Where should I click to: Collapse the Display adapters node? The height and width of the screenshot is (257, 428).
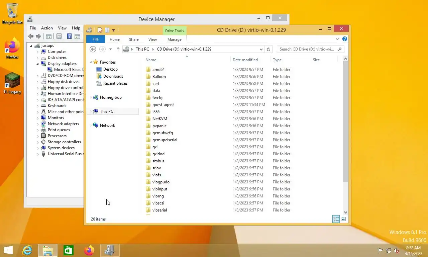pyautogui.click(x=38, y=64)
